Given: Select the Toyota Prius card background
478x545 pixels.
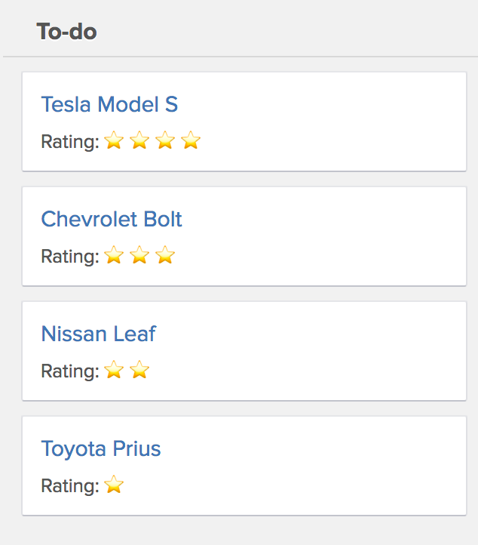Looking at the screenshot, I should pos(244,466).
